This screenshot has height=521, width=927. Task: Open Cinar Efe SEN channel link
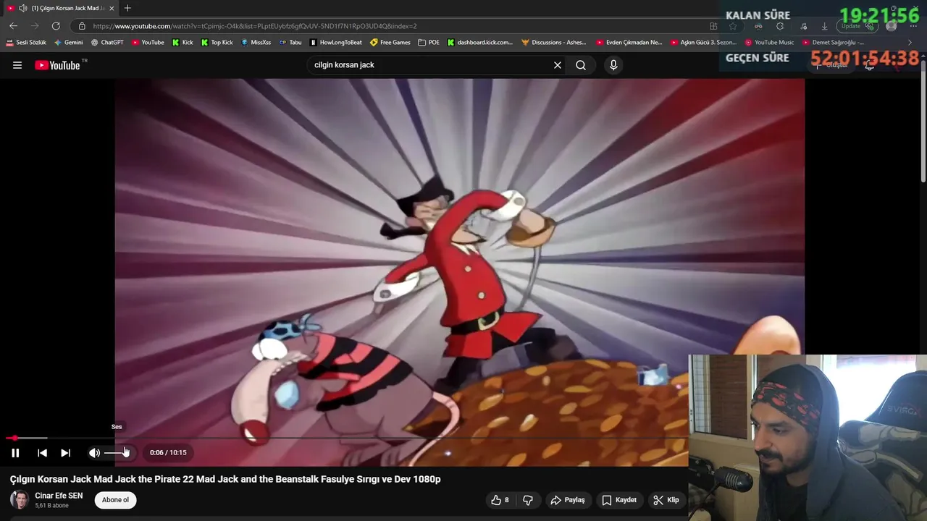(59, 496)
